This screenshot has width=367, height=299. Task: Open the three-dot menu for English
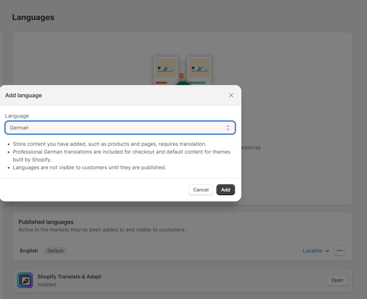tap(339, 250)
